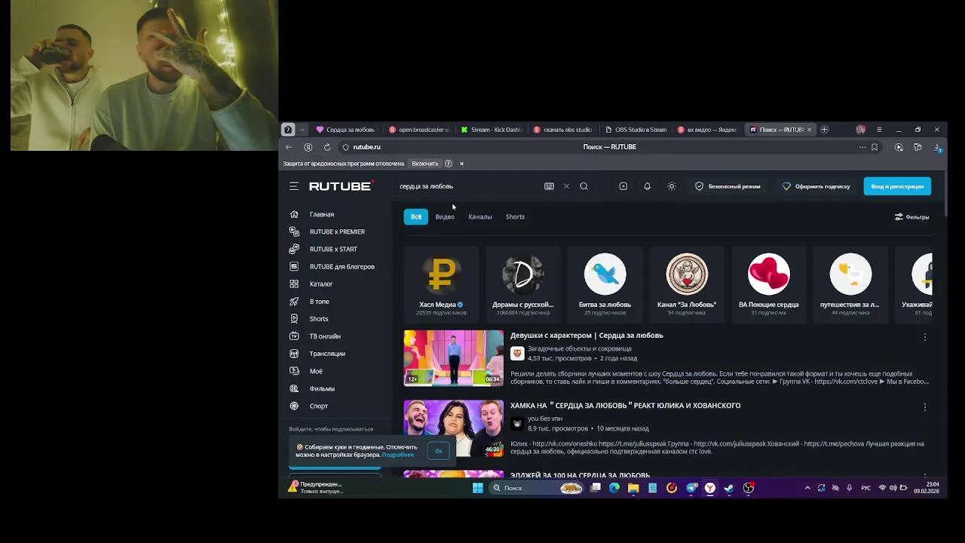
Task: Switch to the Stream - Kick Dashboard tab
Action: point(492,130)
